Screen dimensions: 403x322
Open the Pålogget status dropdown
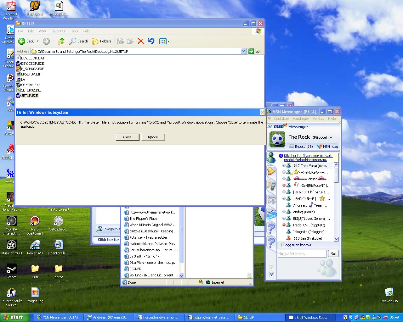click(322, 137)
